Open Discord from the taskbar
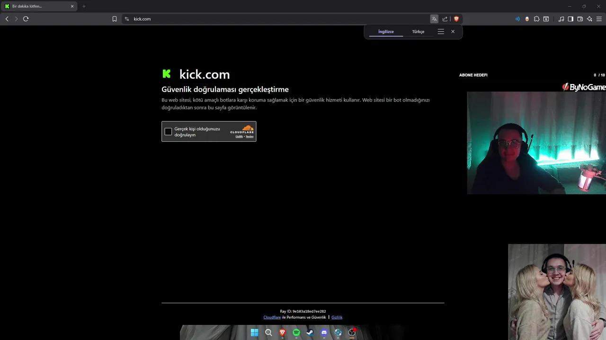 coord(324,332)
